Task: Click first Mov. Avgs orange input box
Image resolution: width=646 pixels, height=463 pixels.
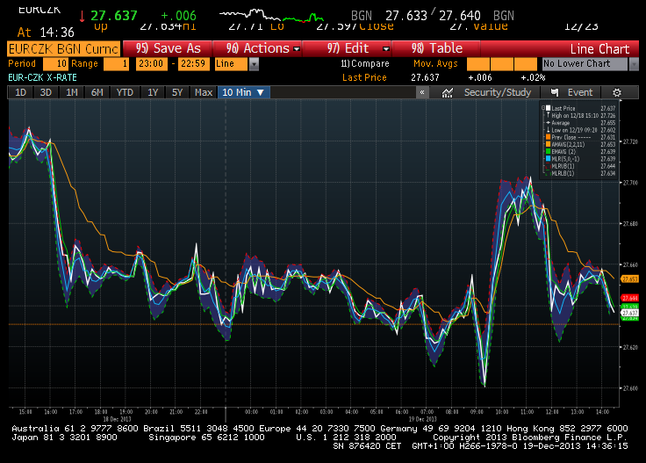Action: [x=477, y=64]
